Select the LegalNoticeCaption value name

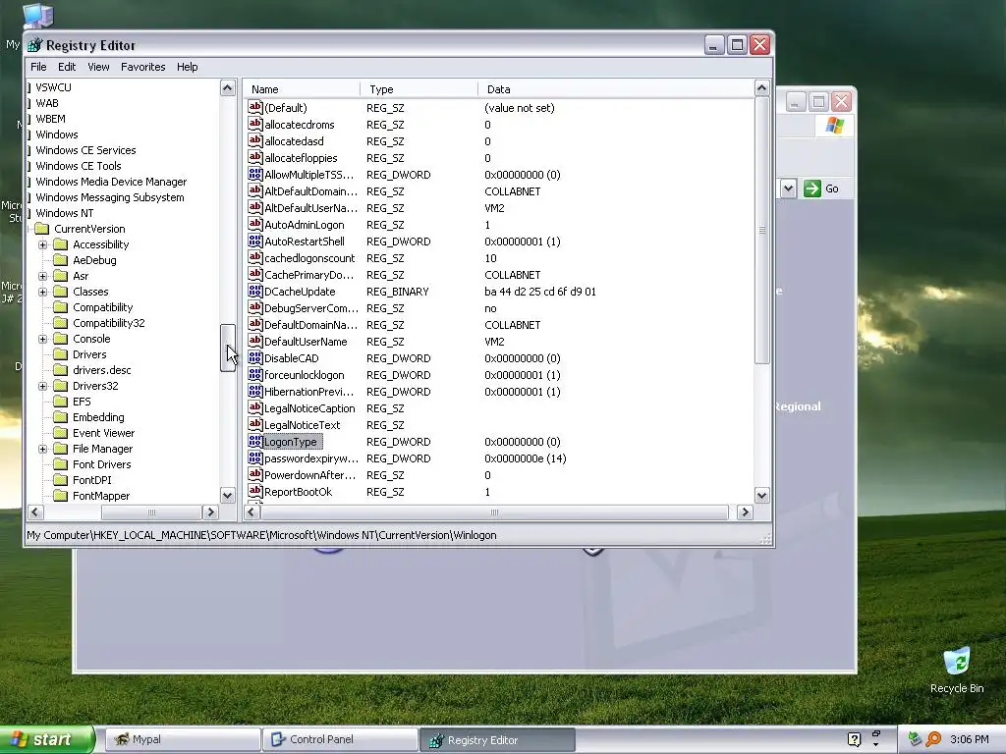(x=309, y=408)
